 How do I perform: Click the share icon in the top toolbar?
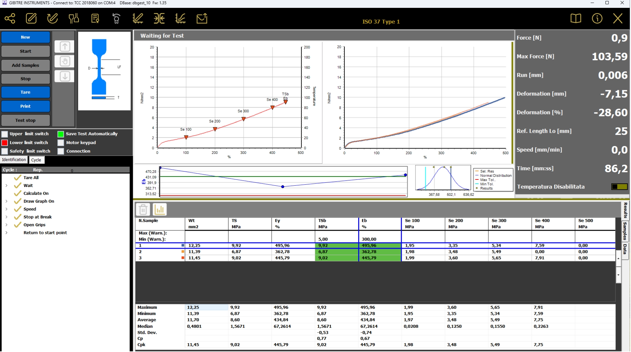[x=10, y=18]
